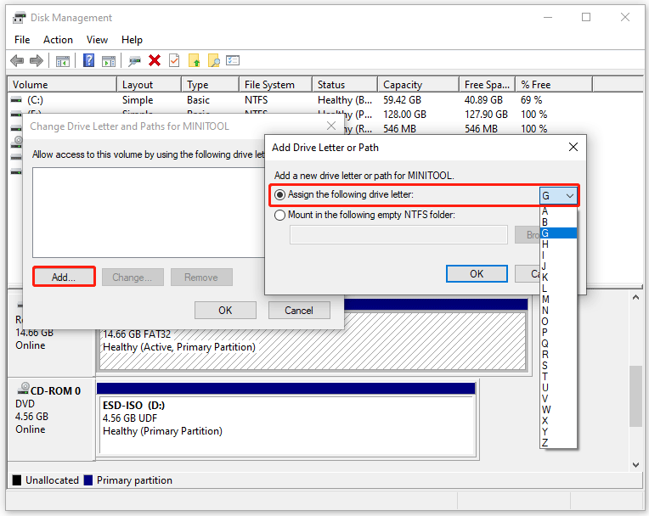
Task: Click the Show/Hide Console Tree icon
Action: coord(62,60)
